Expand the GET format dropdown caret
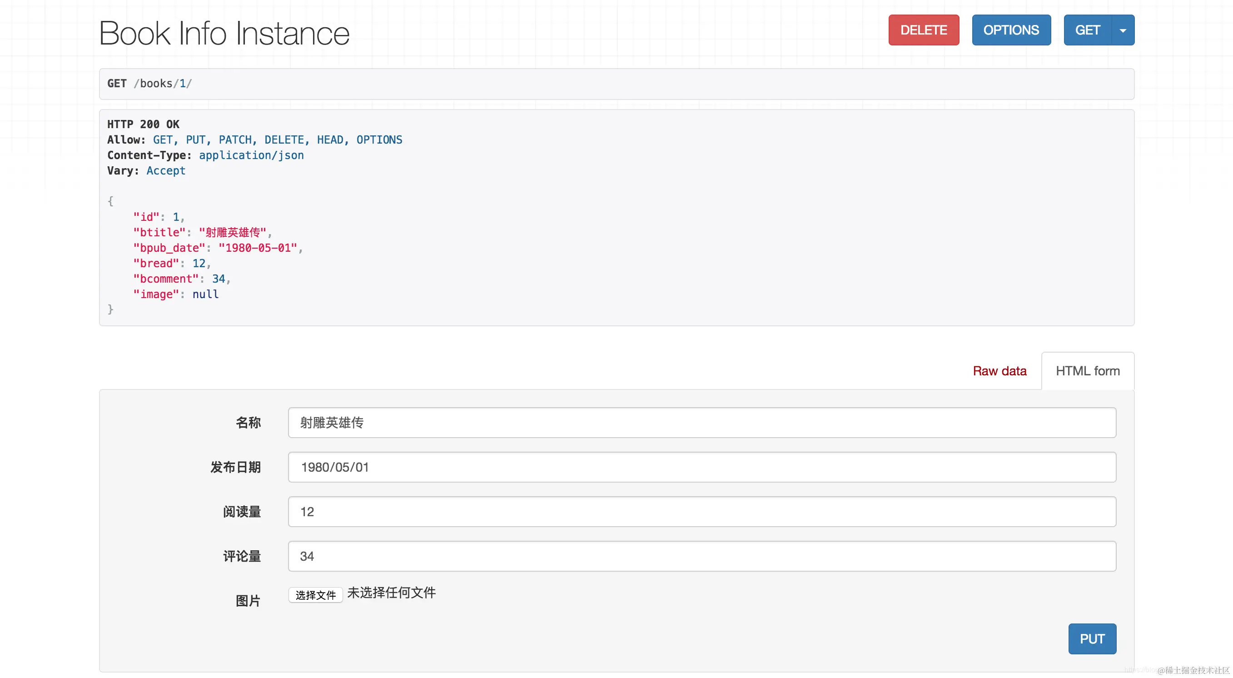1233x678 pixels. point(1123,30)
